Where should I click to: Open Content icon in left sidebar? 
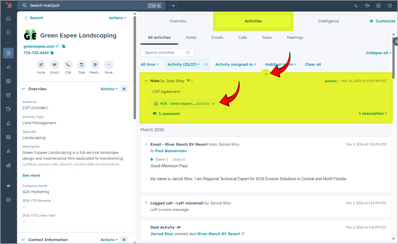(x=8, y=81)
